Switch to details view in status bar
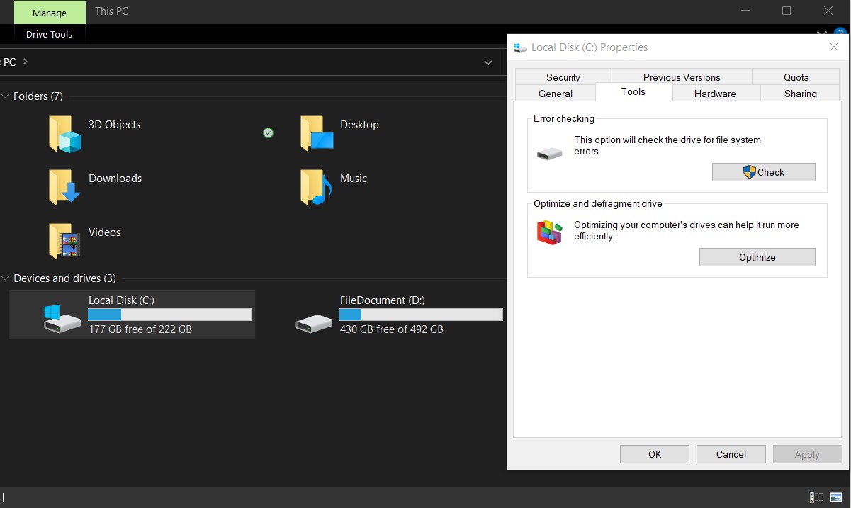Screen dimensions: 851x508 click(816, 497)
